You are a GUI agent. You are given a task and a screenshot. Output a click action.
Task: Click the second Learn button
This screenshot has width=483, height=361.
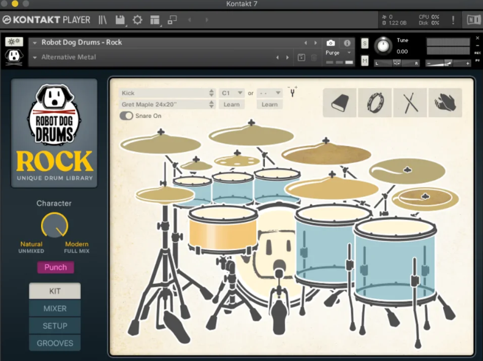(270, 104)
